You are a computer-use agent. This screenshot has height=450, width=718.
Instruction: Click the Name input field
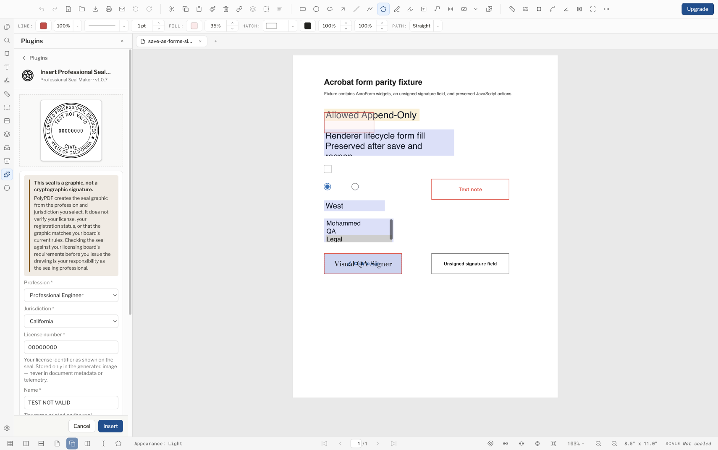tap(71, 403)
